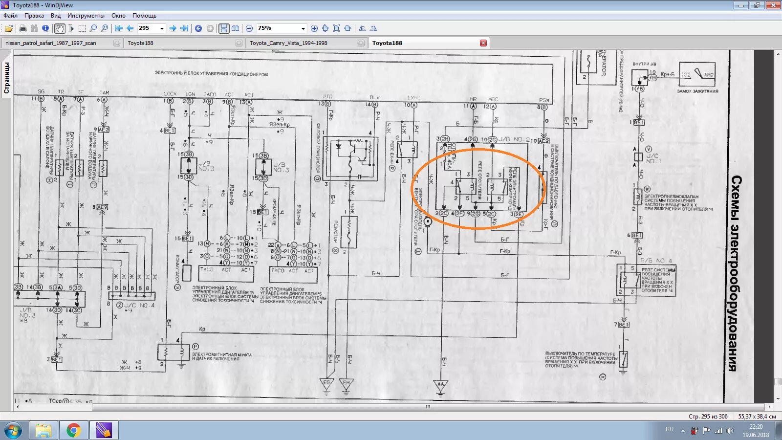Viewport: 782px width, 440px height.
Task: Click the horizontal scrollbar right arrow
Action: pos(769,407)
